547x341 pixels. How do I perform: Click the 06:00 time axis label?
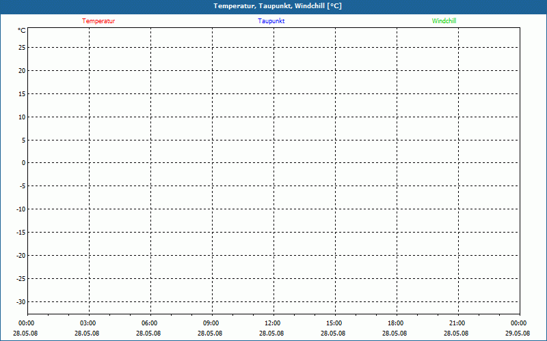[x=149, y=323]
